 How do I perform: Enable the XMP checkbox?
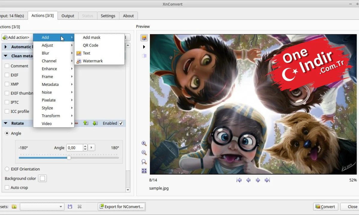click(7, 84)
